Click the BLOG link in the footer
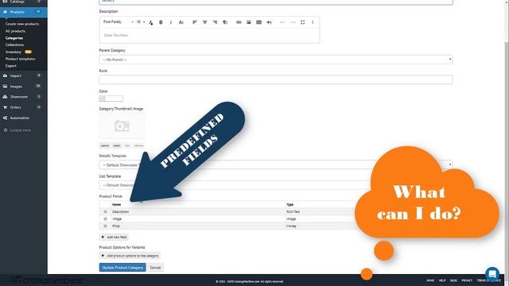The height and width of the screenshot is (286, 509). [x=454, y=280]
